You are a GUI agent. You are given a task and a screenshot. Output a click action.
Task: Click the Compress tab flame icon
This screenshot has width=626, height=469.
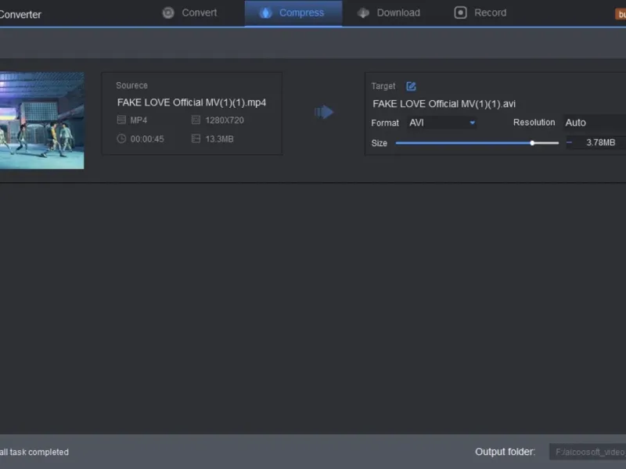coord(265,13)
